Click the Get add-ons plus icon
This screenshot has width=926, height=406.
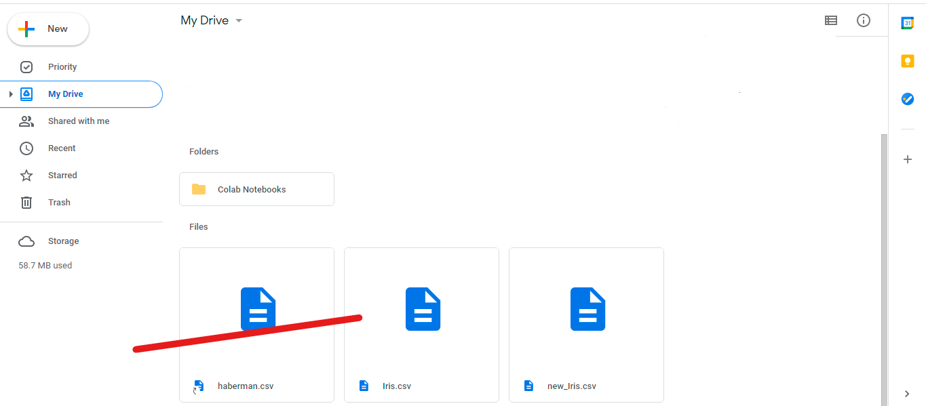click(x=908, y=159)
